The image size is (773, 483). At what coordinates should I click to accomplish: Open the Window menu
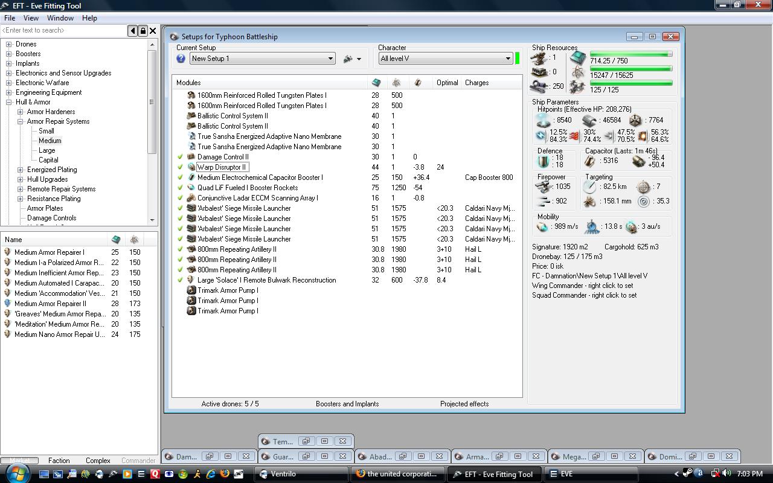(60, 18)
